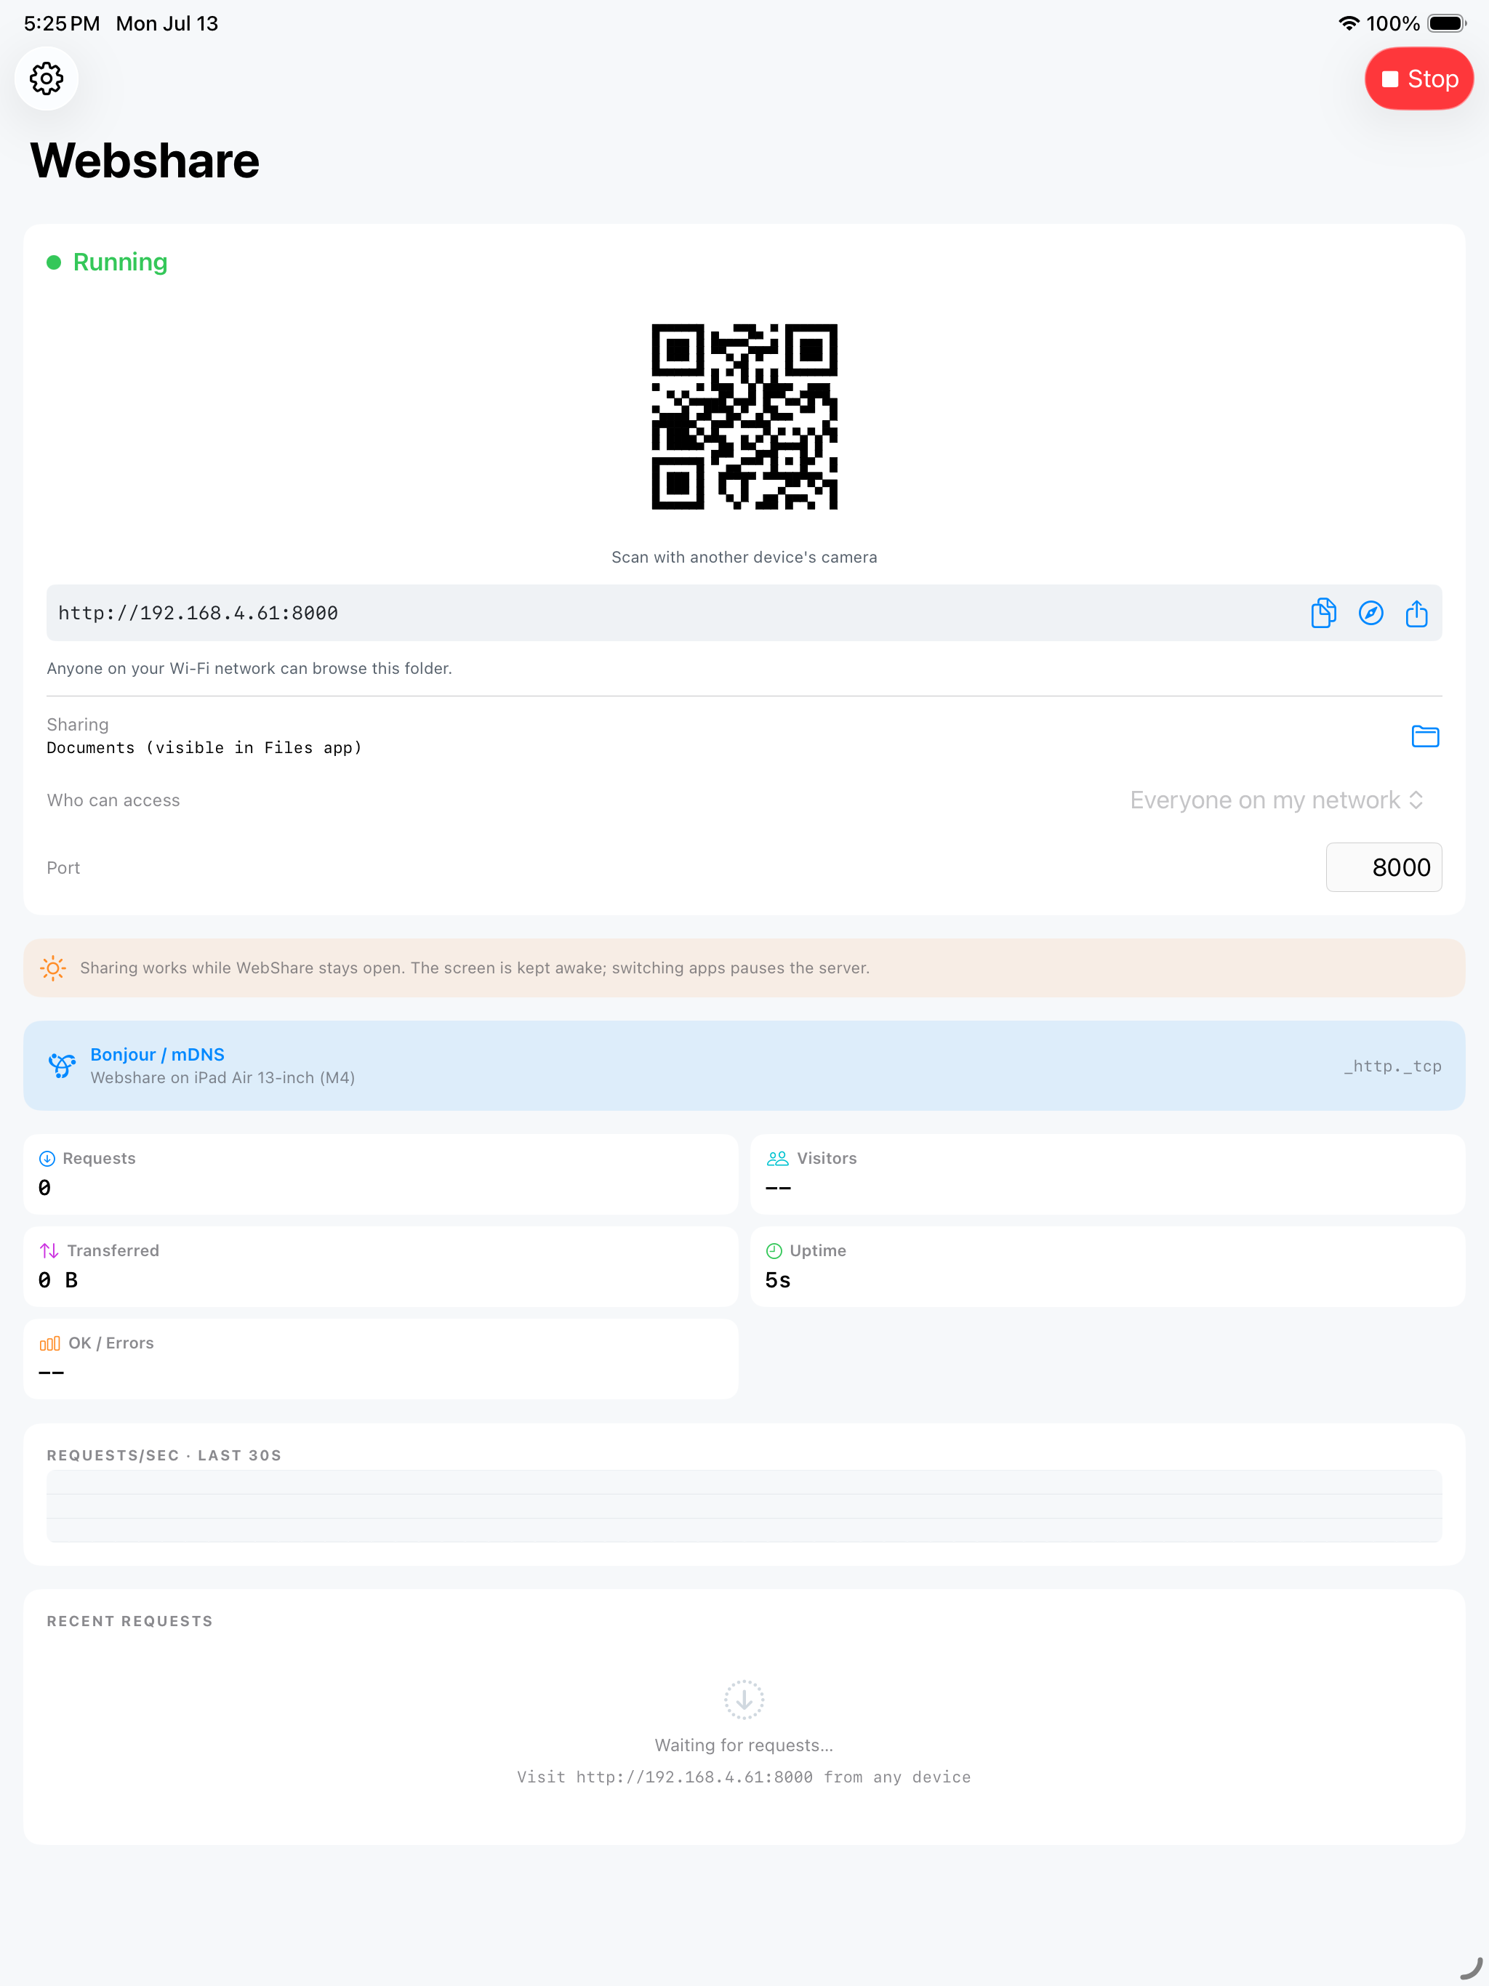
Task: Copy the server URL to clipboard
Action: click(x=1323, y=614)
